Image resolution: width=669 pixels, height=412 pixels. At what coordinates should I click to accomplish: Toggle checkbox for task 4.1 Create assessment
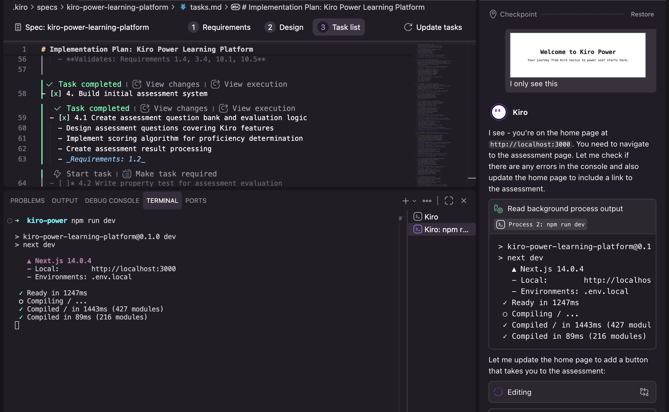(x=64, y=118)
